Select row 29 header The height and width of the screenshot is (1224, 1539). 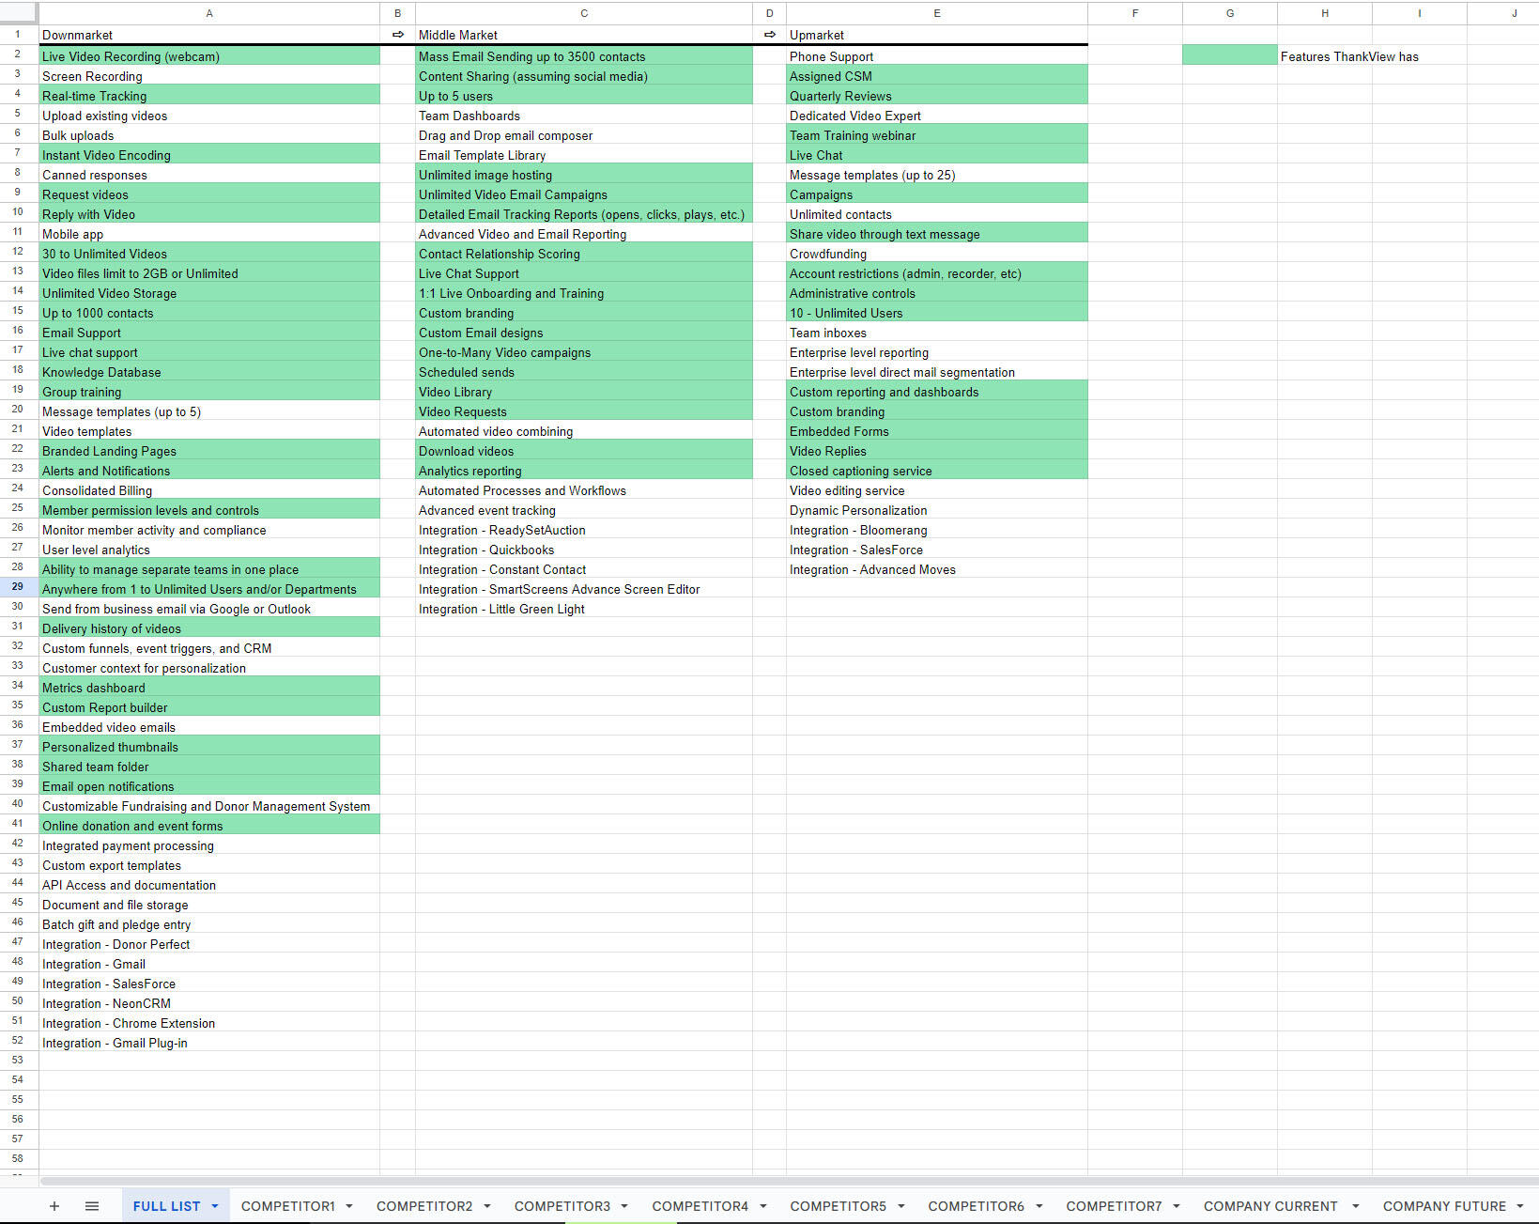click(x=18, y=587)
